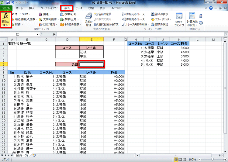Click 選択範囲から作成 button
This screenshot has width=228, height=162.
106,24
